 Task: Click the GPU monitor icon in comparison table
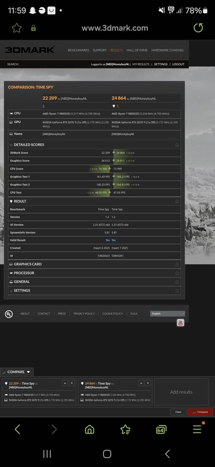tap(11, 122)
